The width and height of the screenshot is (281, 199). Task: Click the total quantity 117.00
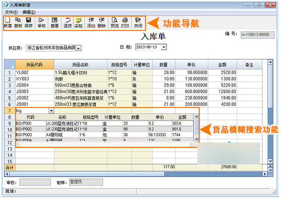click(x=164, y=167)
